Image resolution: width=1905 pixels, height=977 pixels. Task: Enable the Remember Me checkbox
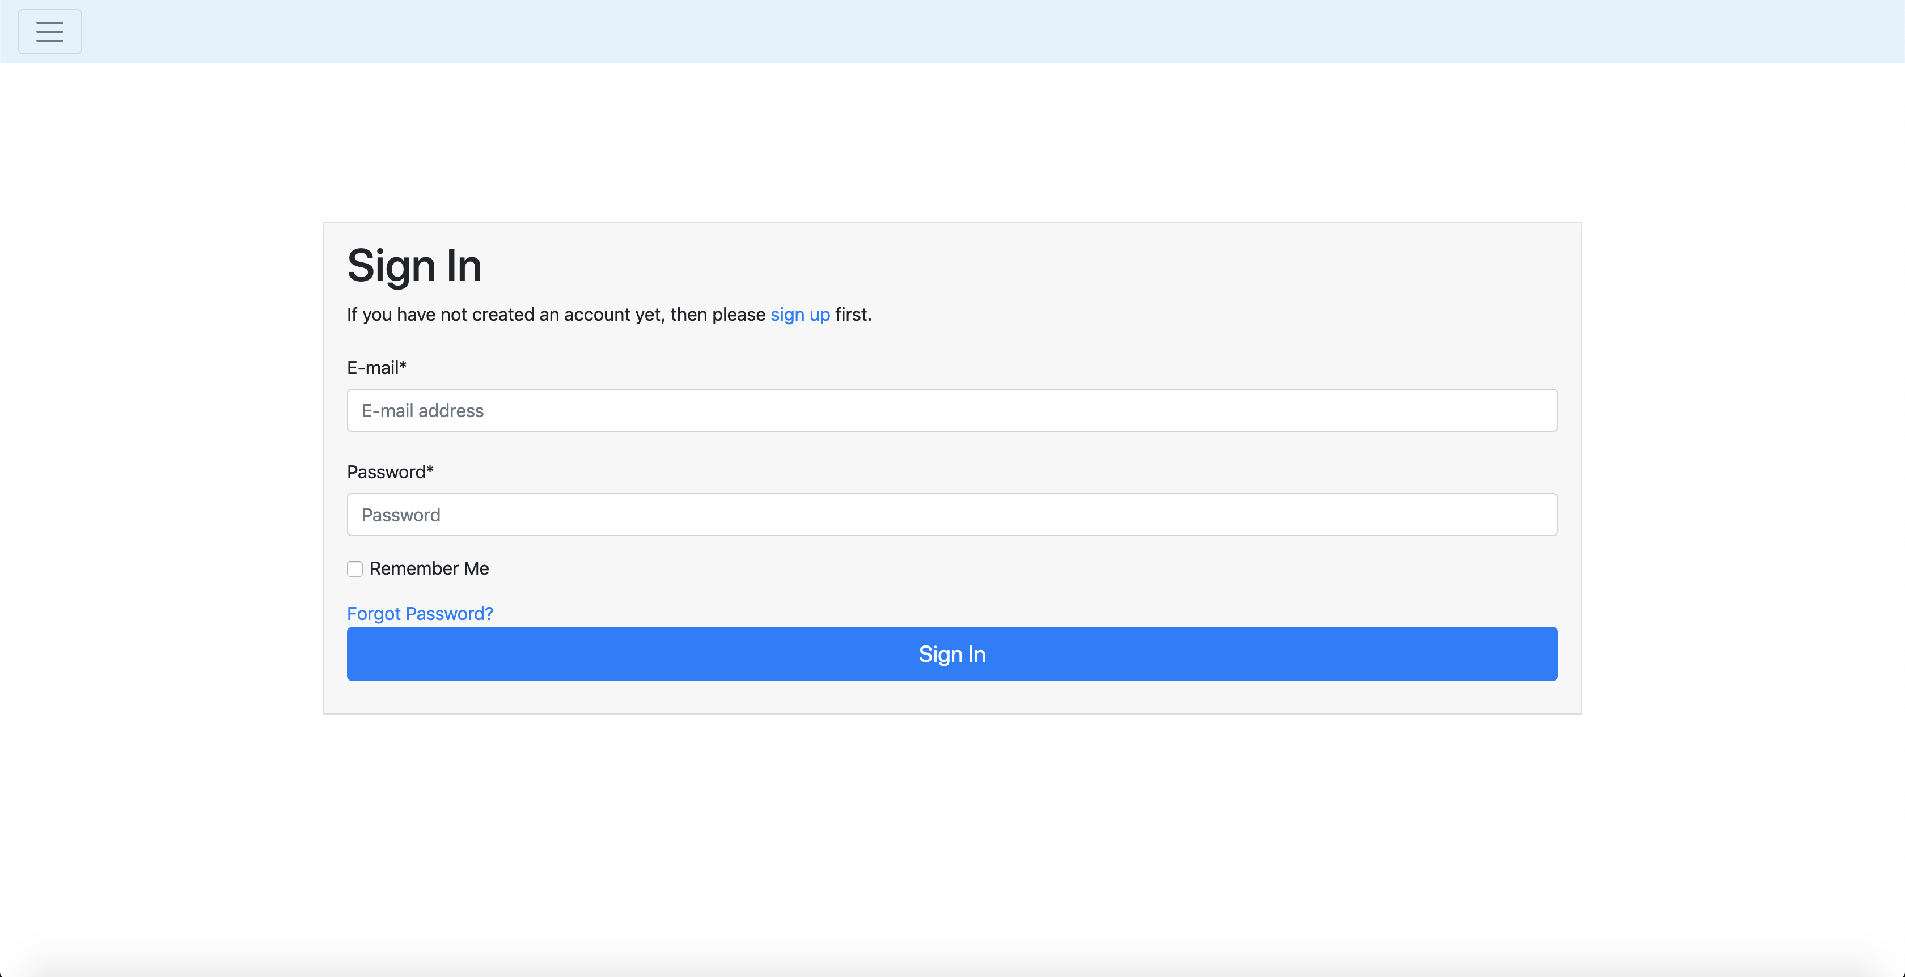pos(355,568)
